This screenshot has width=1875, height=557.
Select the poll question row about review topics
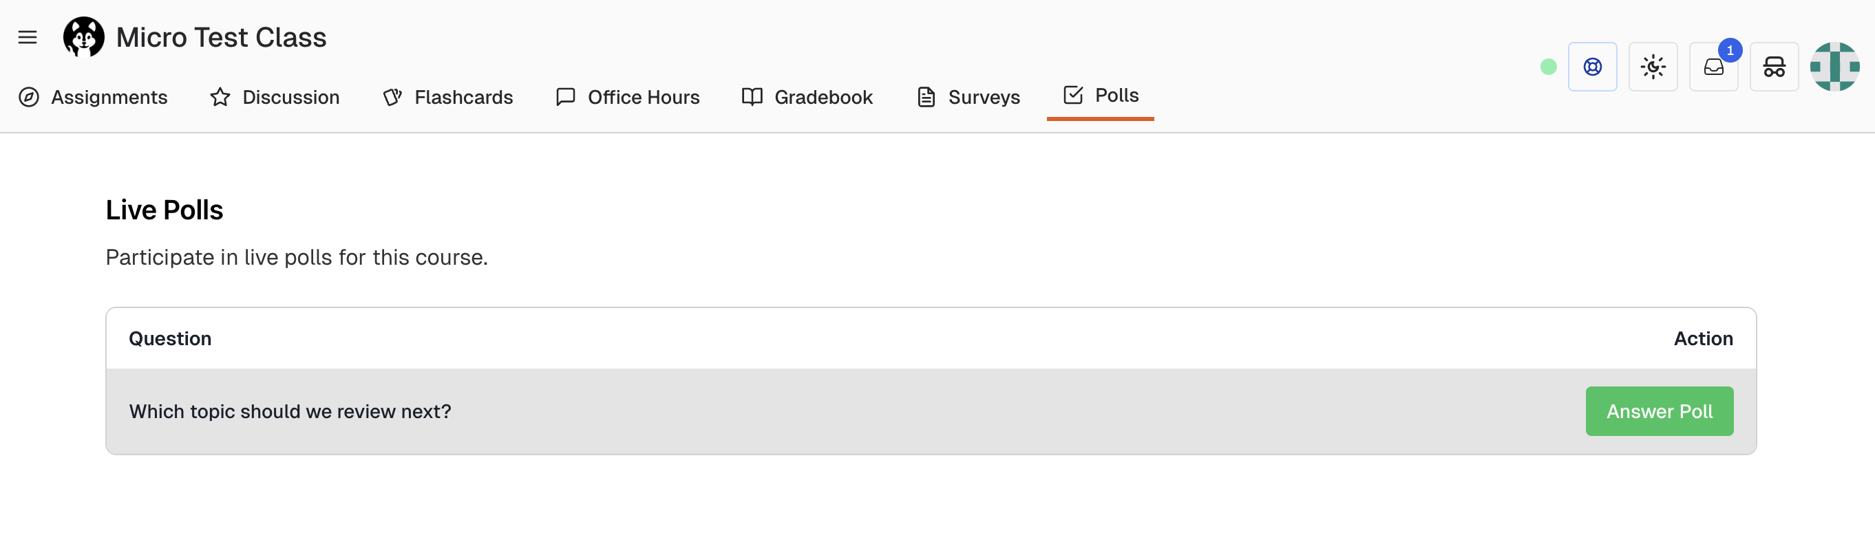(x=290, y=411)
